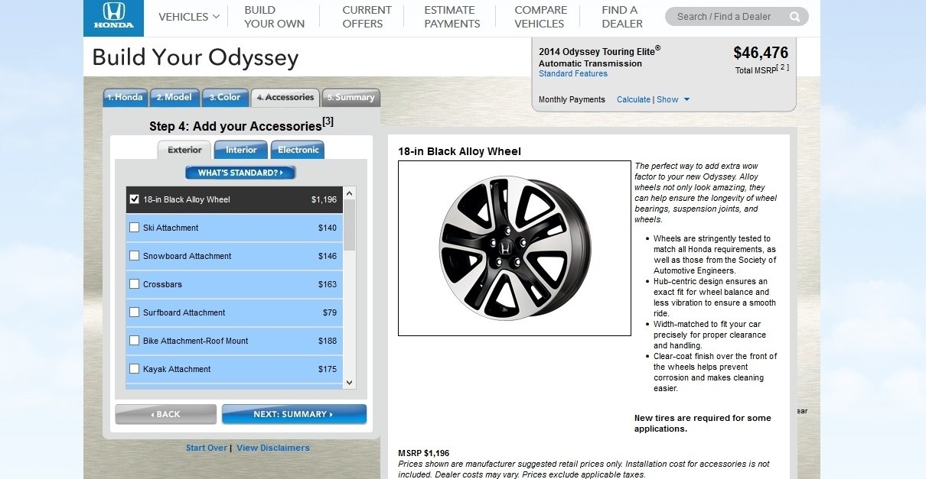The height and width of the screenshot is (479, 926).
Task: Enable the Surfboard Attachment checkbox
Action: click(x=135, y=312)
